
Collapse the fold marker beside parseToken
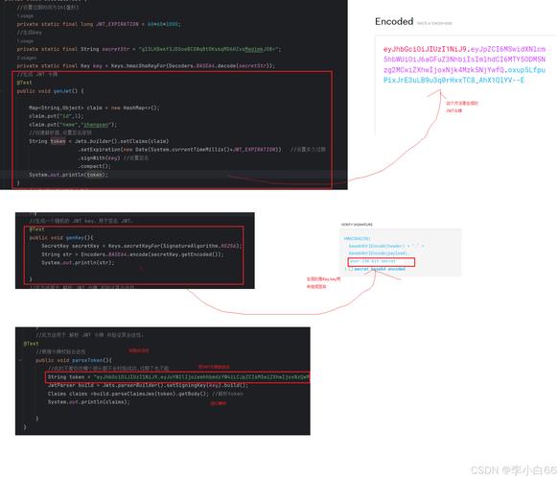[x=20, y=360]
